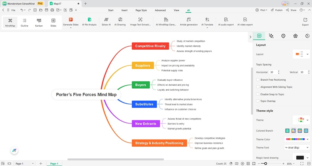
Task: Select fourth Colored Branch style option
Action: point(306,131)
